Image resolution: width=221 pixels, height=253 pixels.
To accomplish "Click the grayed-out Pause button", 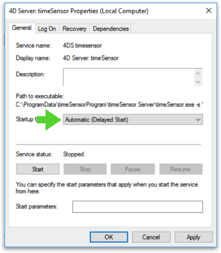I will click(132, 169).
